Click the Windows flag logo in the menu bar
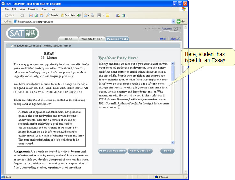The height and width of the screenshot is (180, 235). (x=183, y=9)
